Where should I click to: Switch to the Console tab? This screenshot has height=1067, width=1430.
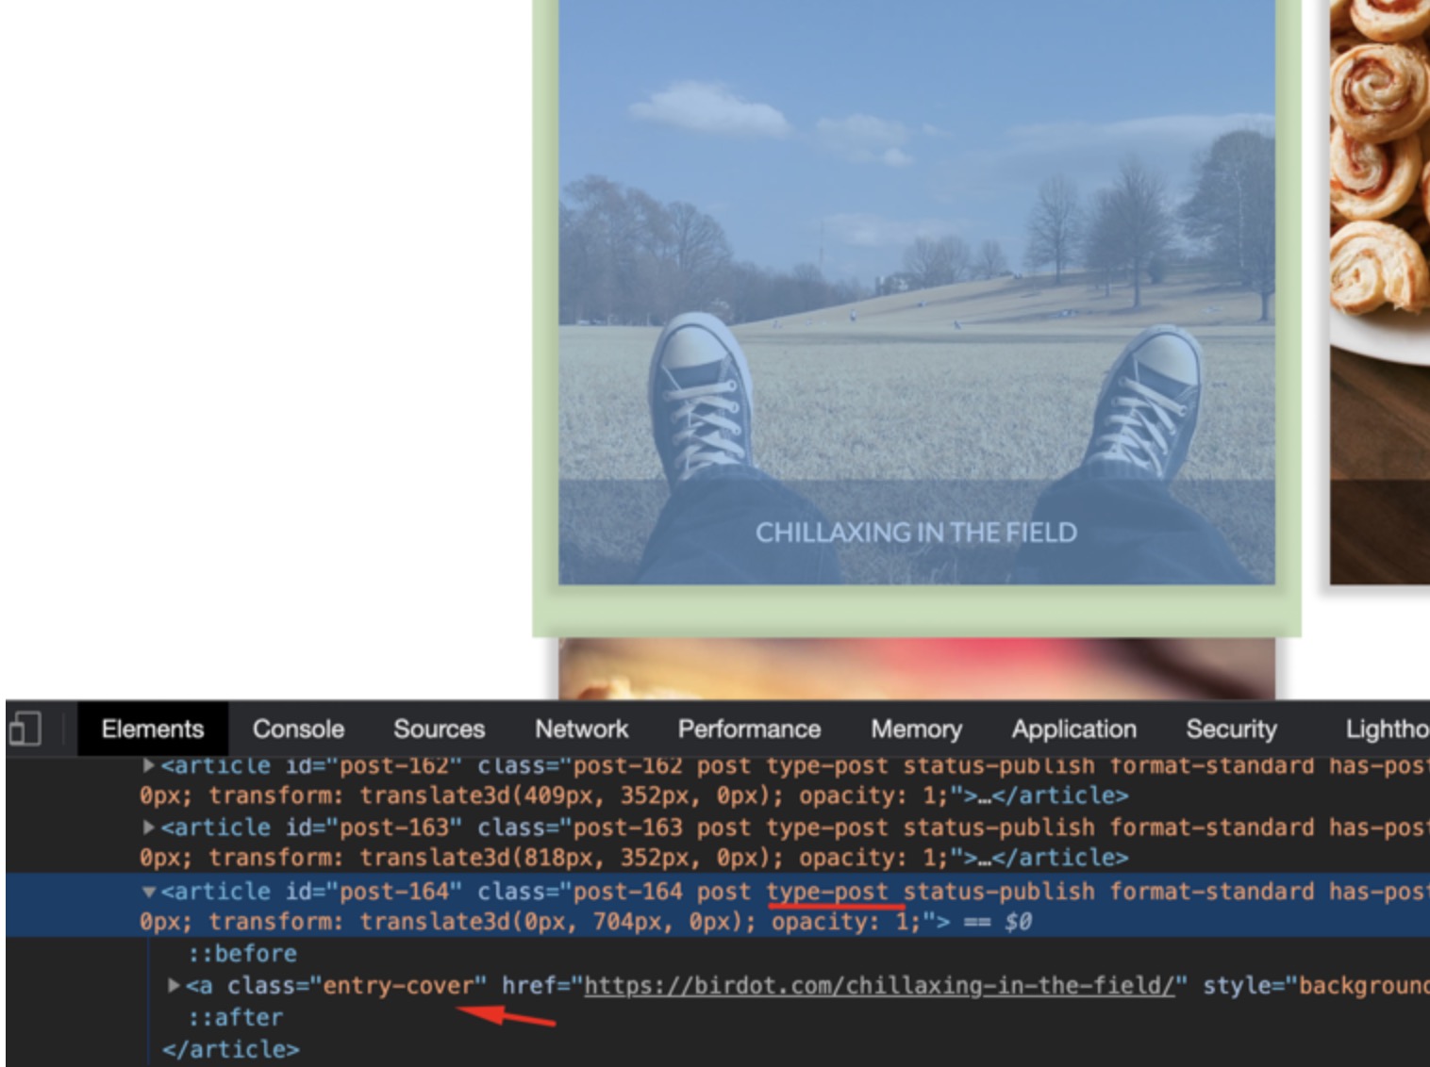[x=298, y=729]
